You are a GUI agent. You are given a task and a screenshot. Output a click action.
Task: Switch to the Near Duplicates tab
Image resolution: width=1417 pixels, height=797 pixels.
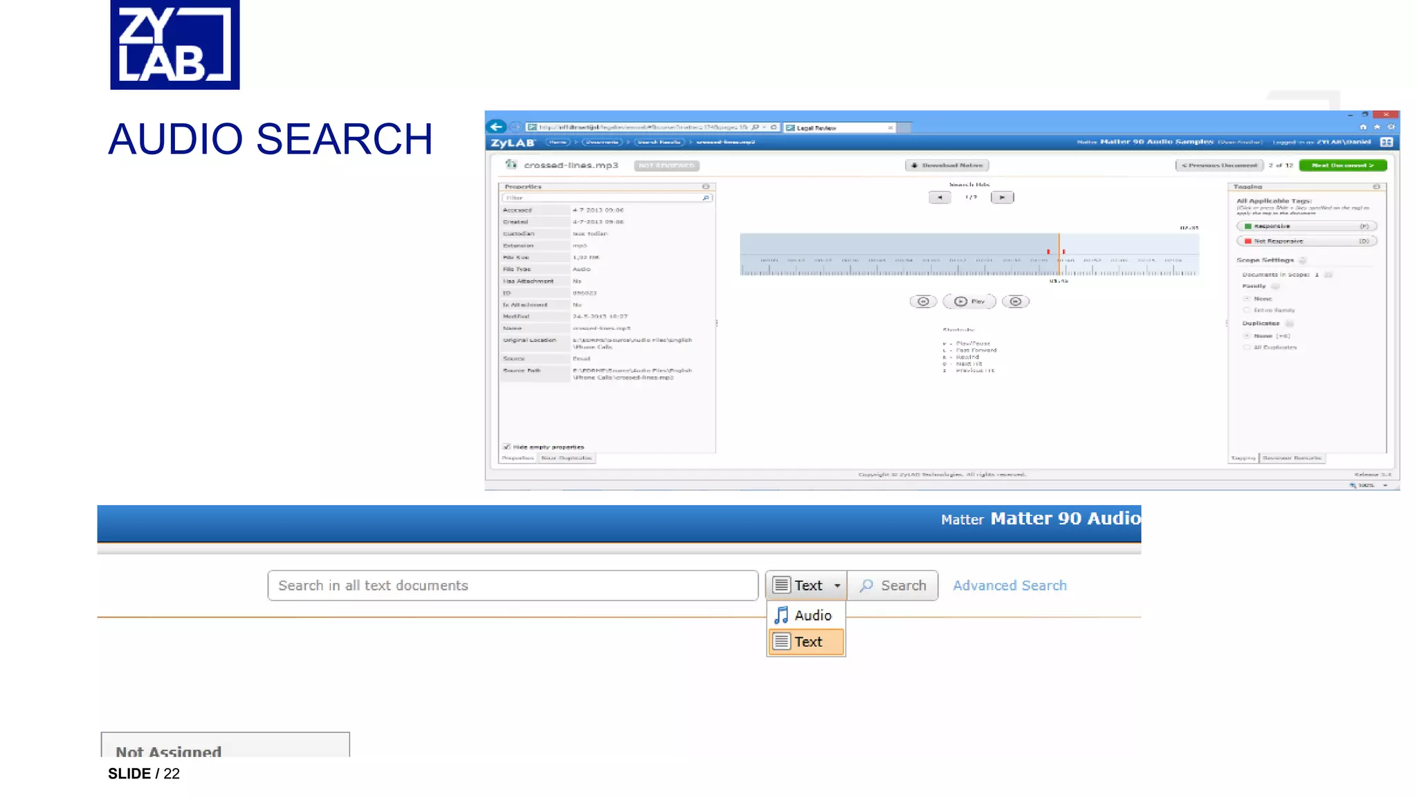(x=567, y=458)
